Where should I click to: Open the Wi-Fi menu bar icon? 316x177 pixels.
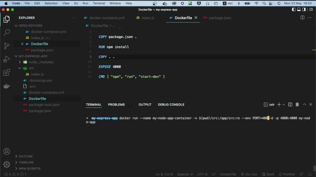(256, 3)
